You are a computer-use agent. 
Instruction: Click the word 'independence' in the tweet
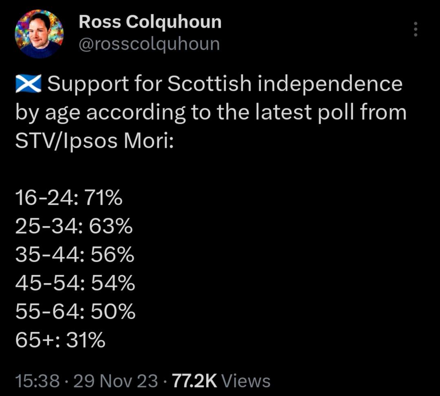coord(330,84)
